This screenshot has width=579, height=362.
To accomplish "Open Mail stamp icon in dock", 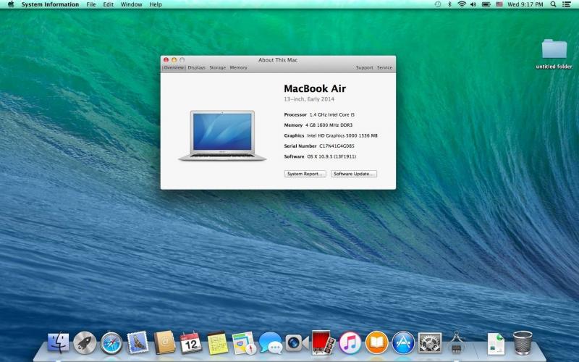I will click(x=138, y=342).
